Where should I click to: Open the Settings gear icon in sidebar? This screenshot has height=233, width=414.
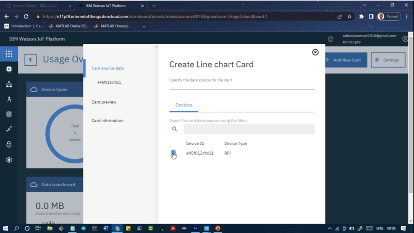click(x=9, y=160)
